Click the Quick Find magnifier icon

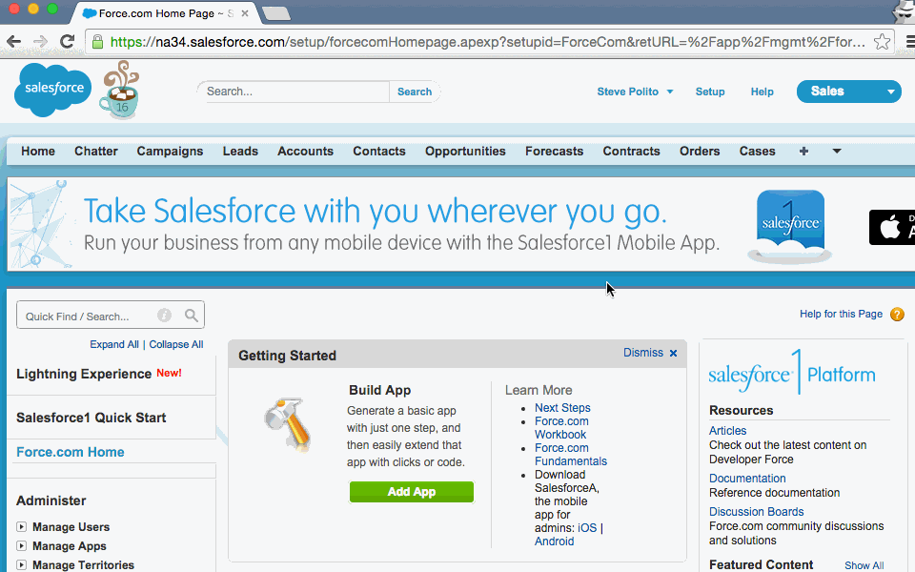click(192, 316)
